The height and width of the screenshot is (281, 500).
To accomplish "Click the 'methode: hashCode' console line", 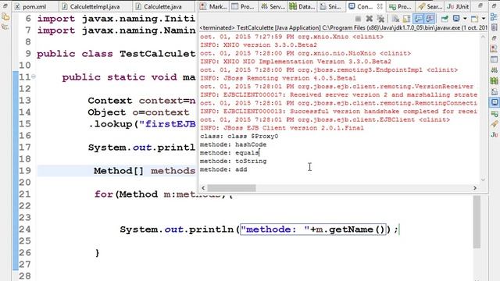I will [x=233, y=144].
